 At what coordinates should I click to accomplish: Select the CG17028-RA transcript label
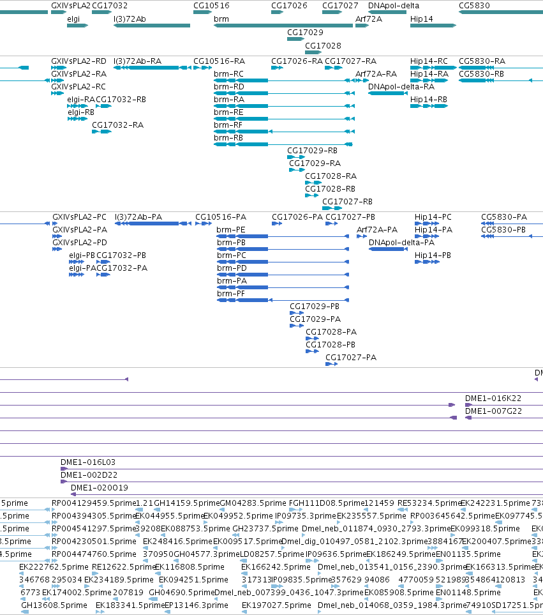pos(331,176)
